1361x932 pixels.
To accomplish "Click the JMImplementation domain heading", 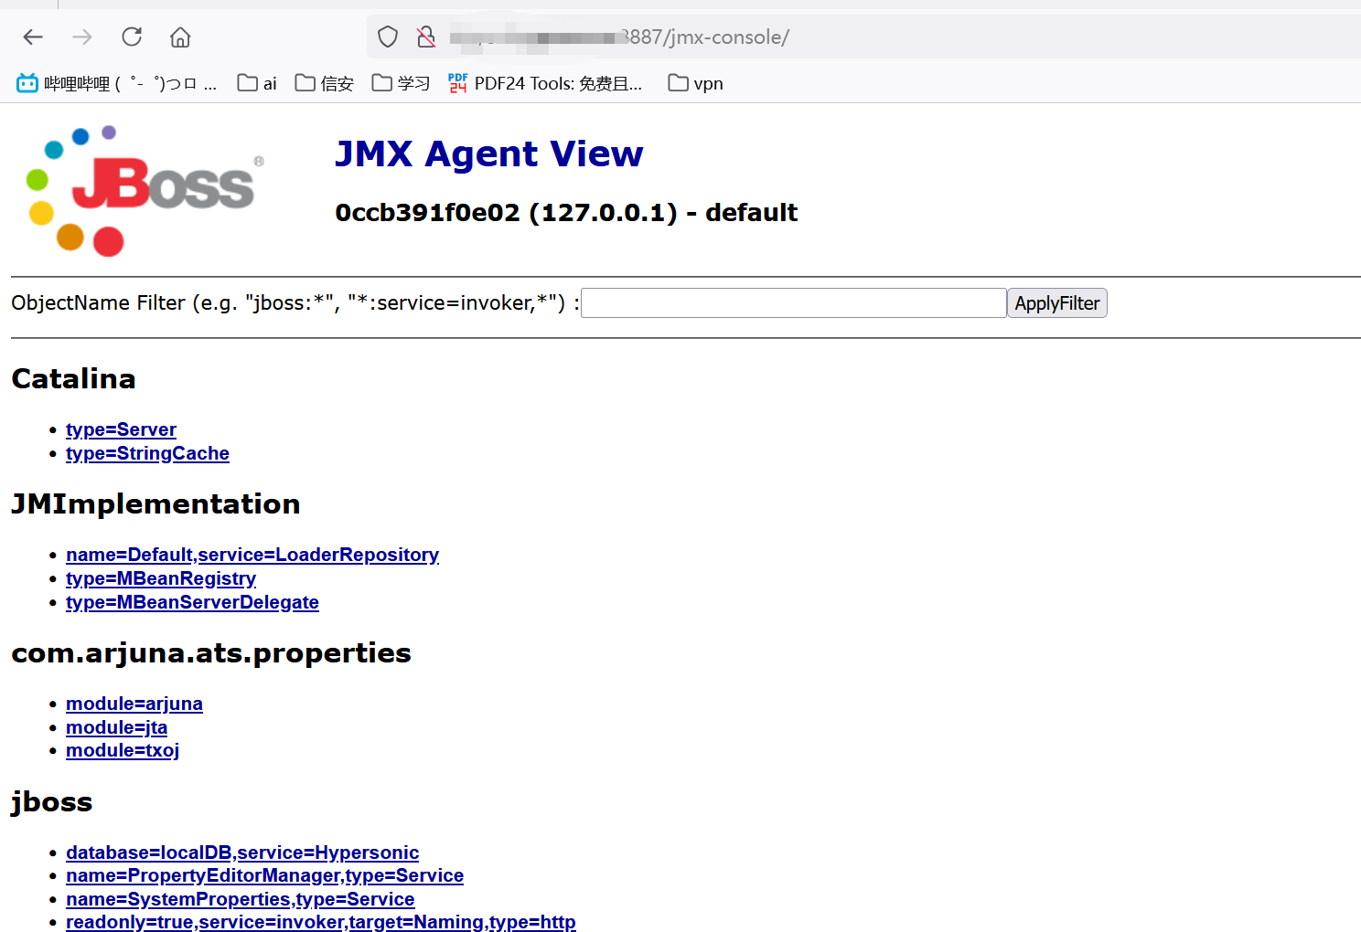I will pyautogui.click(x=155, y=503).
